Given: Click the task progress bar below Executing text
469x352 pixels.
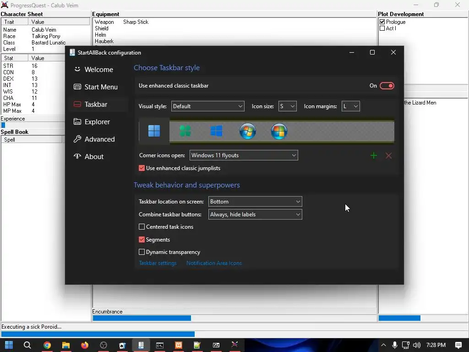Looking at the screenshot, I should (234, 334).
